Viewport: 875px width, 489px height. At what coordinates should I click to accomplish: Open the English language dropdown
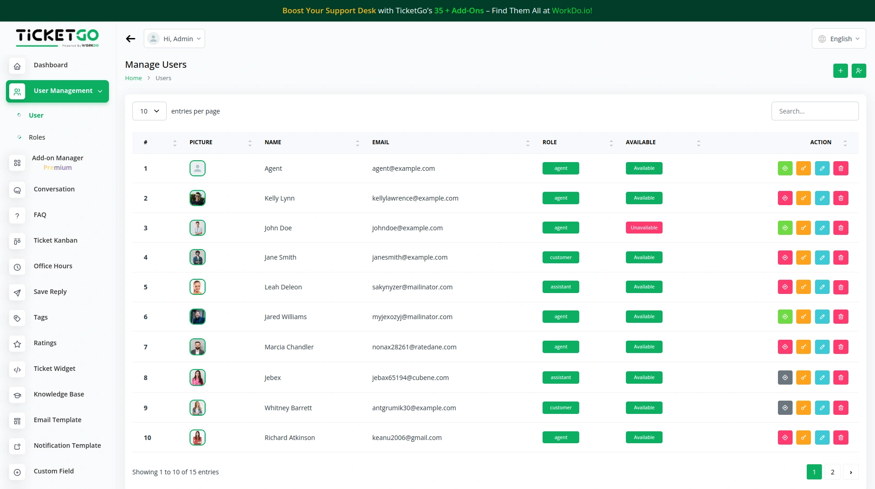(838, 39)
